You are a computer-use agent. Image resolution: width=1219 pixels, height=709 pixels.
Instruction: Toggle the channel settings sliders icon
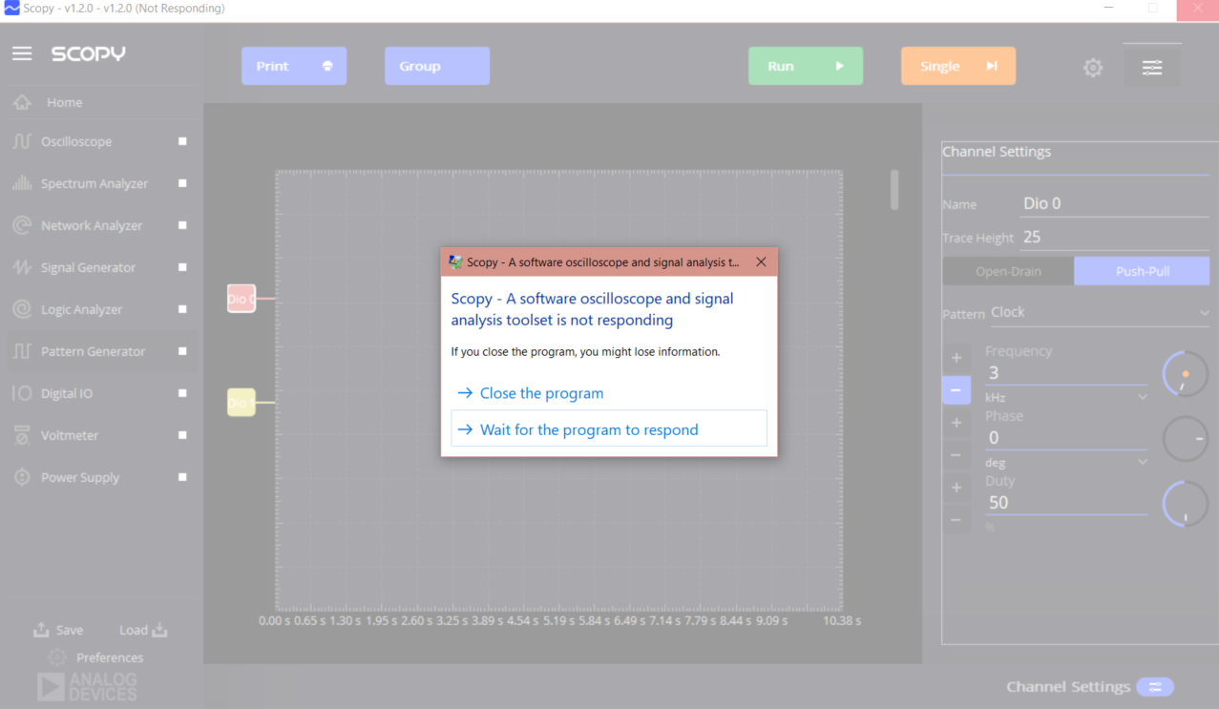pyautogui.click(x=1152, y=67)
